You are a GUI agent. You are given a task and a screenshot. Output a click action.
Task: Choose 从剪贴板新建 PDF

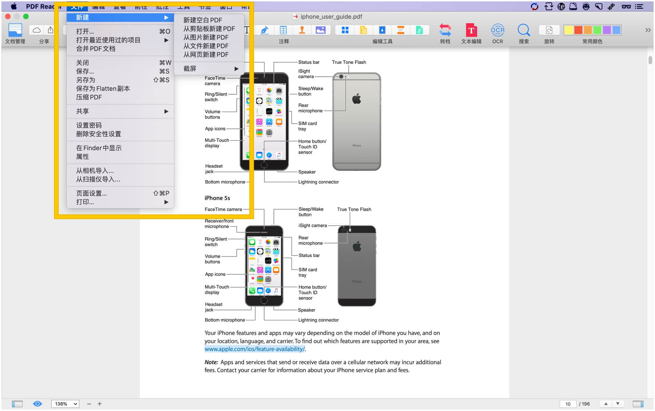coord(209,29)
